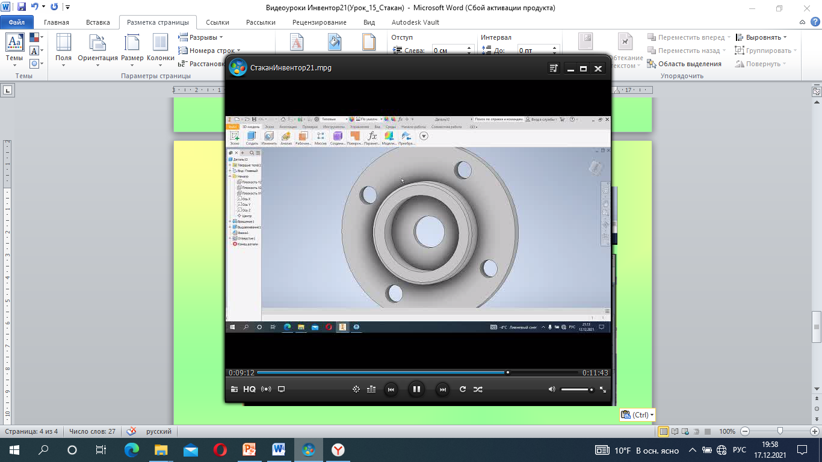This screenshot has width=822, height=462.
Task: Open PowerPoint from the taskbar
Action: tap(249, 449)
